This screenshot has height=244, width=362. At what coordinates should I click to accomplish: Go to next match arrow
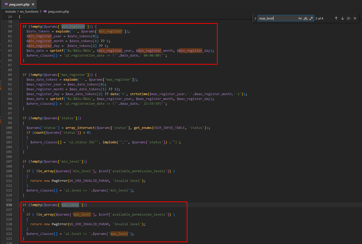342,18
